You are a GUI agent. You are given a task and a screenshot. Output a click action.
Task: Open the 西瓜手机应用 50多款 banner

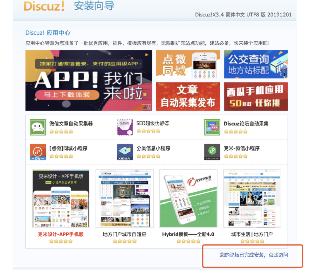(x=256, y=97)
